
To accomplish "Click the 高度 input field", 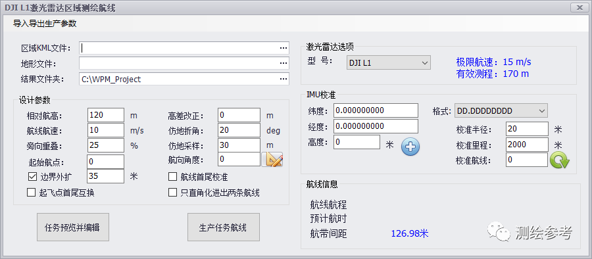I will click(x=357, y=142).
